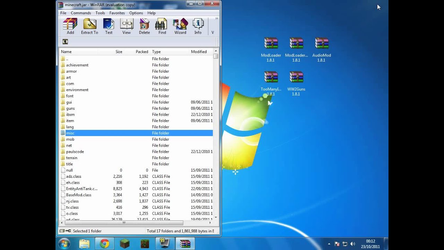Viewport: 444px width, 250px height.
Task: Select the WW2Guns 1.8.1 desktop archive
Action: click(x=296, y=84)
